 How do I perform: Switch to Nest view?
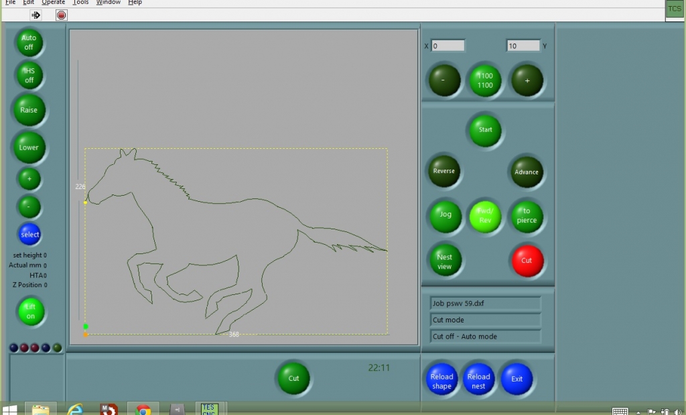pyautogui.click(x=445, y=261)
